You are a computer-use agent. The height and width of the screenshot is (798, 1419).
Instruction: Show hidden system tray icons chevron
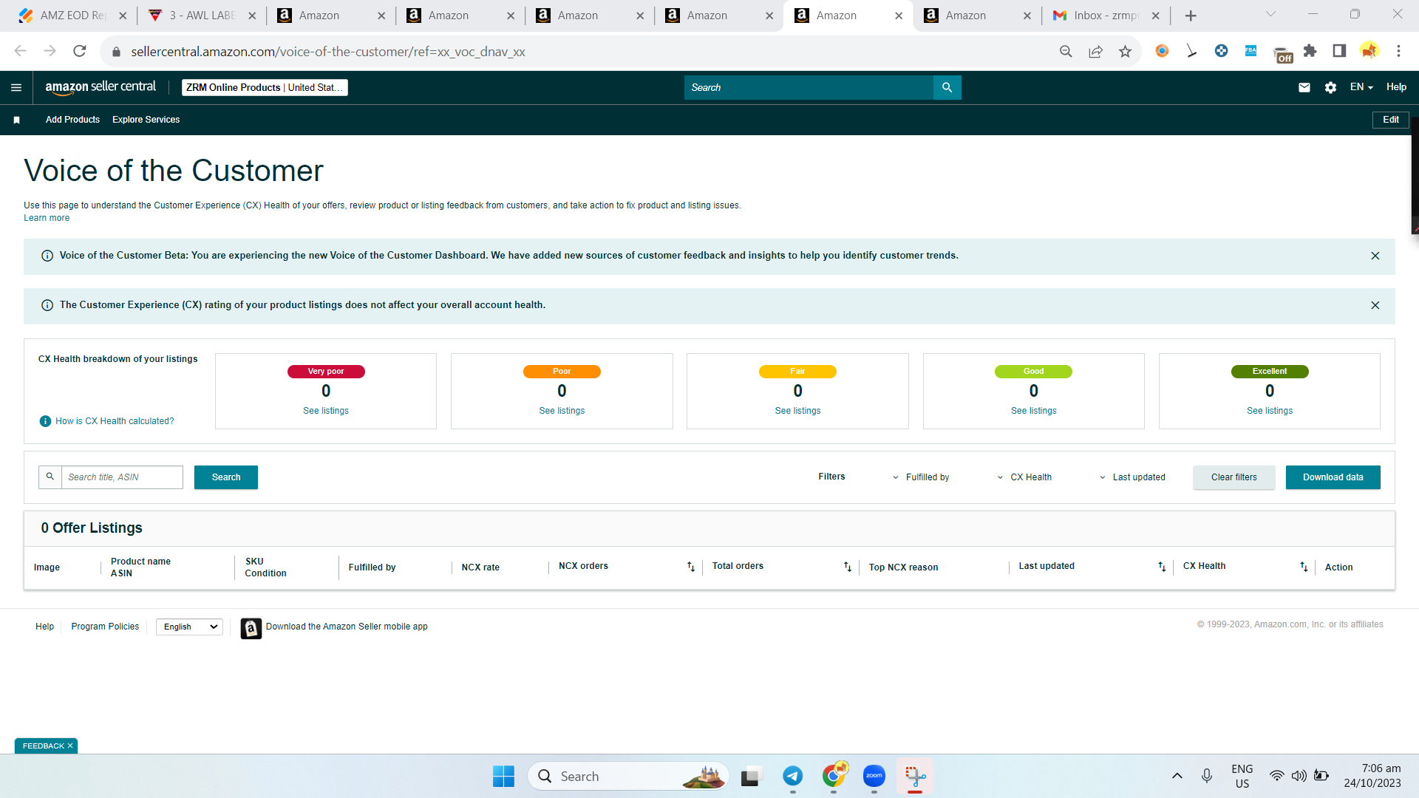point(1177,776)
